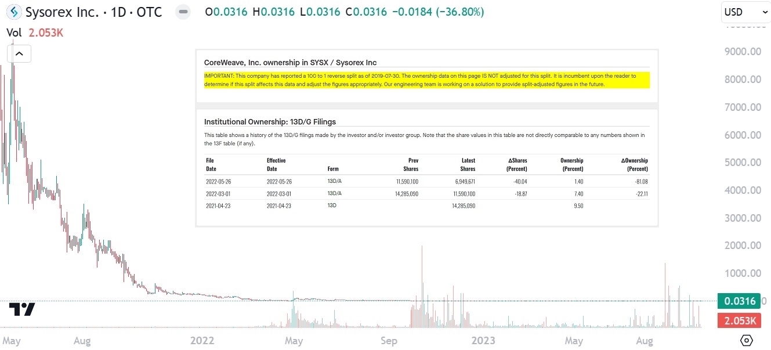Click the Vol 2.053K legend entry
Screen dimensions: 771x350
pyautogui.click(x=35, y=33)
